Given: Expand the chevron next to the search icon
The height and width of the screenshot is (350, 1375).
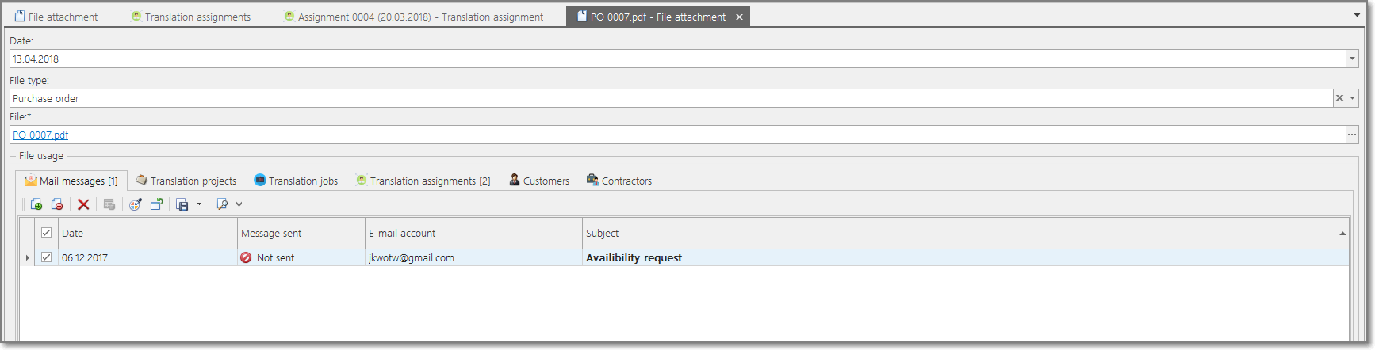Looking at the screenshot, I should click(239, 204).
